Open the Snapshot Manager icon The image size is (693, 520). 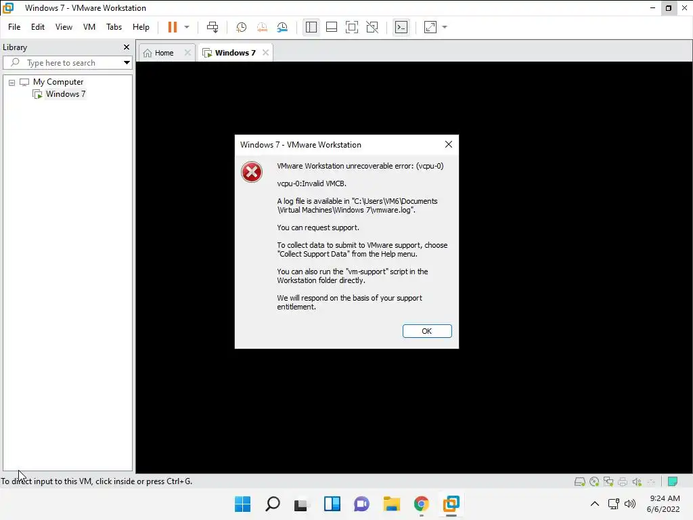tap(282, 27)
